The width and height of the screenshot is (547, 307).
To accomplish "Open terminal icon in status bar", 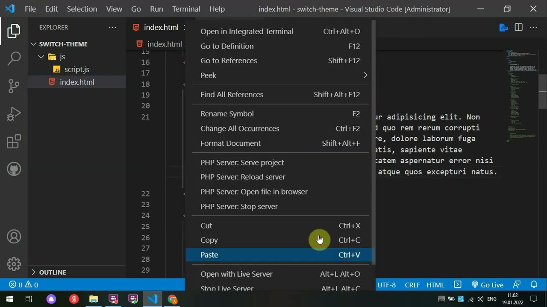I will tap(458, 284).
